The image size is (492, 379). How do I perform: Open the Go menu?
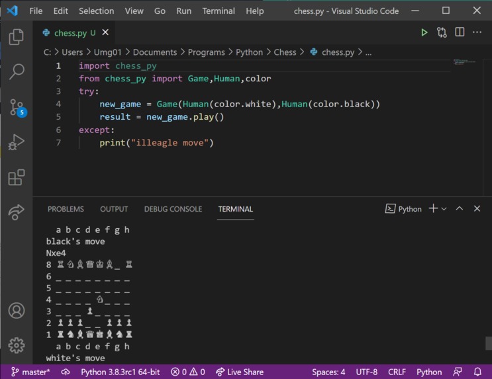[160, 11]
